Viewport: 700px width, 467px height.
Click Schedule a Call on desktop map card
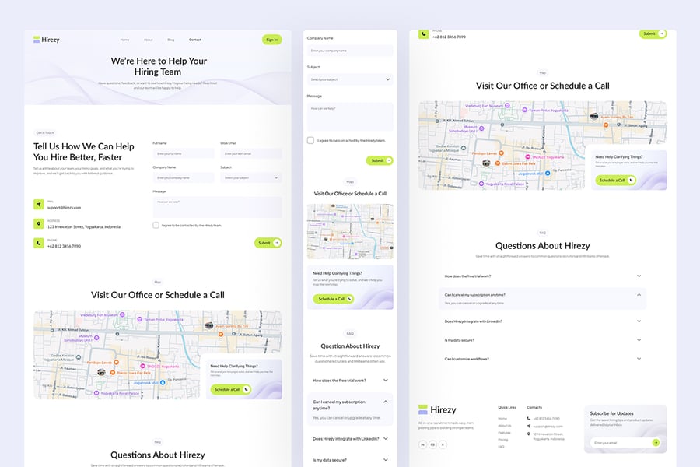tap(230, 389)
